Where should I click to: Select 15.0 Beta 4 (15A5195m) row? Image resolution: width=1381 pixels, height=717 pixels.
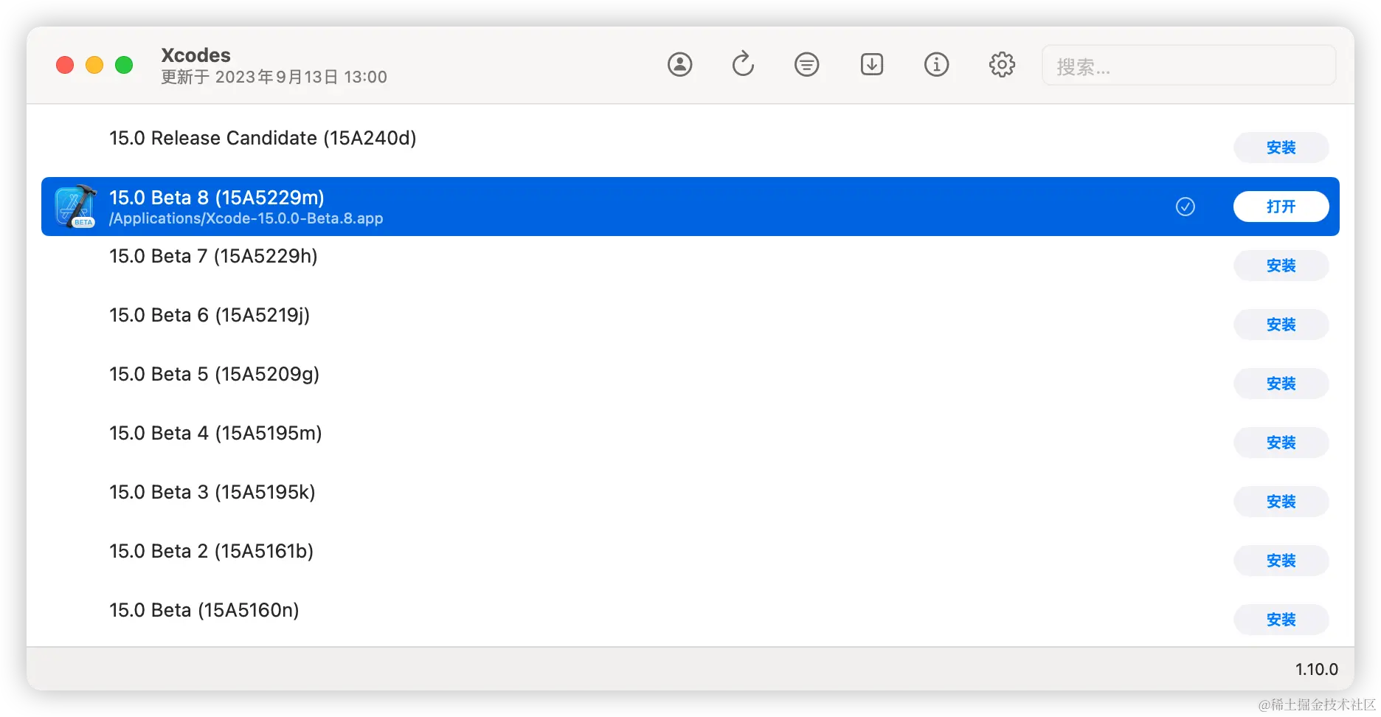tap(690, 443)
